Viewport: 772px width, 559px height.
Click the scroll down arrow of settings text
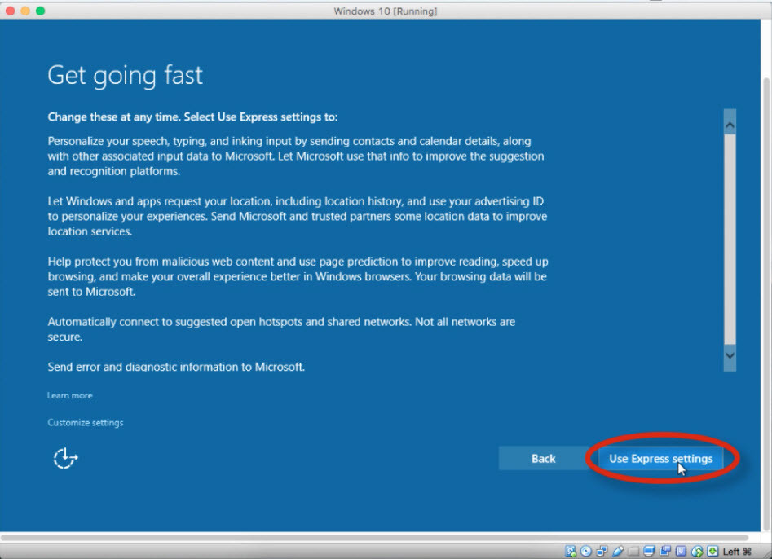[730, 355]
